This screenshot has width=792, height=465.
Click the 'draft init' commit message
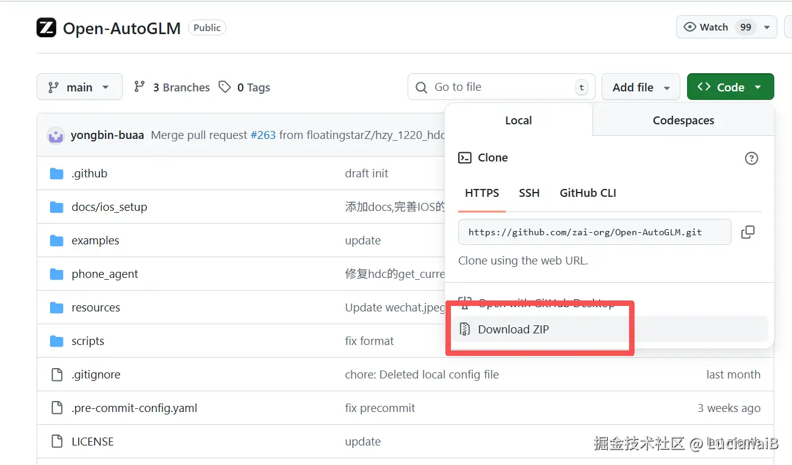coord(367,174)
